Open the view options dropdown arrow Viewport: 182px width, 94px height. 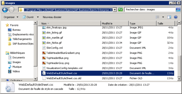(163, 17)
